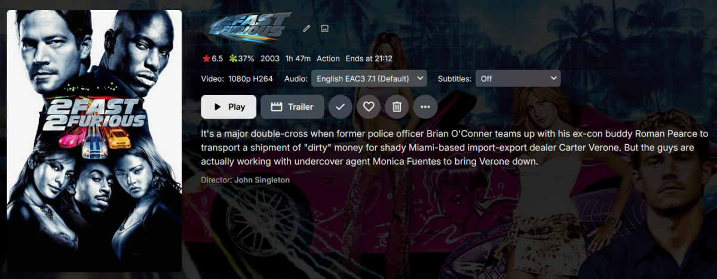Toggle favorite with the heart button

tap(369, 107)
